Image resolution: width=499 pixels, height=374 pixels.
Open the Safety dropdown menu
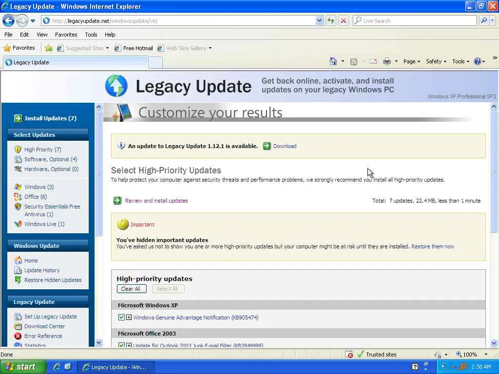436,61
